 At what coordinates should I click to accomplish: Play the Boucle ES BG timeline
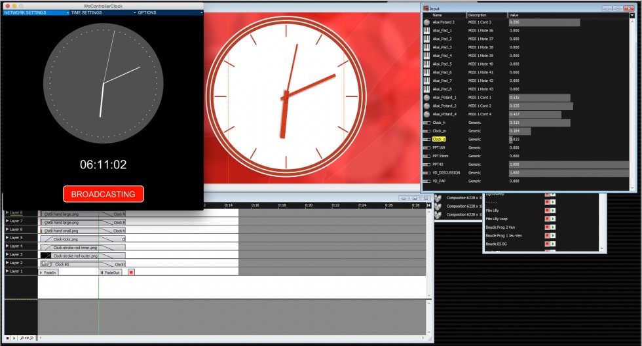(x=553, y=244)
